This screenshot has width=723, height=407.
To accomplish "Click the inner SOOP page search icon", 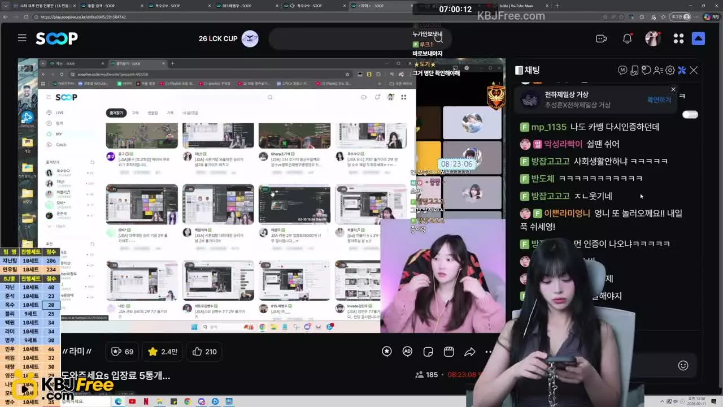I will pyautogui.click(x=270, y=97).
